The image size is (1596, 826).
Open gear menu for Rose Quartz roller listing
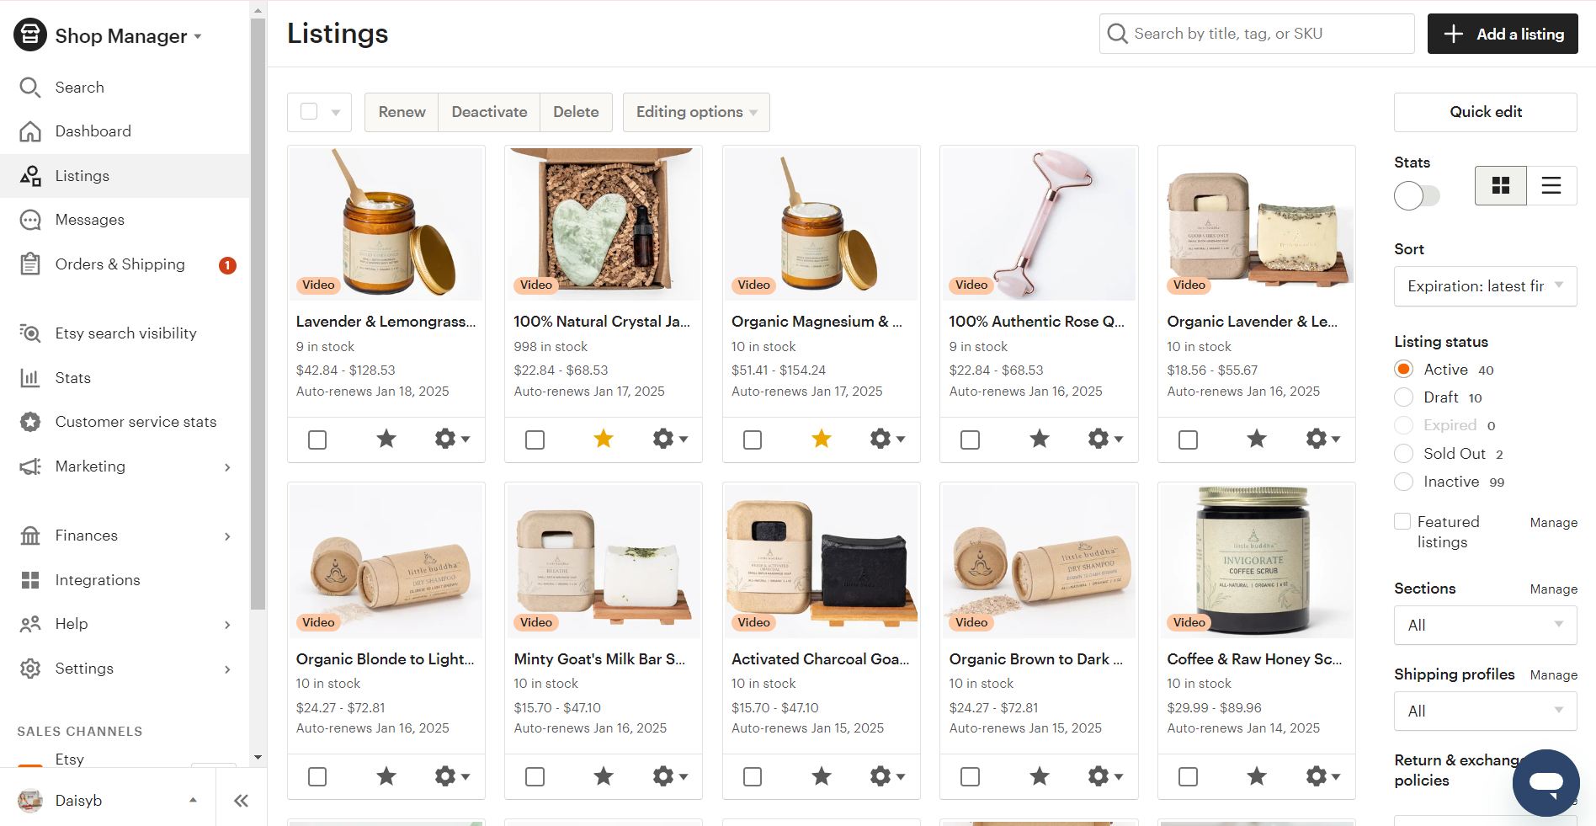[x=1104, y=439]
